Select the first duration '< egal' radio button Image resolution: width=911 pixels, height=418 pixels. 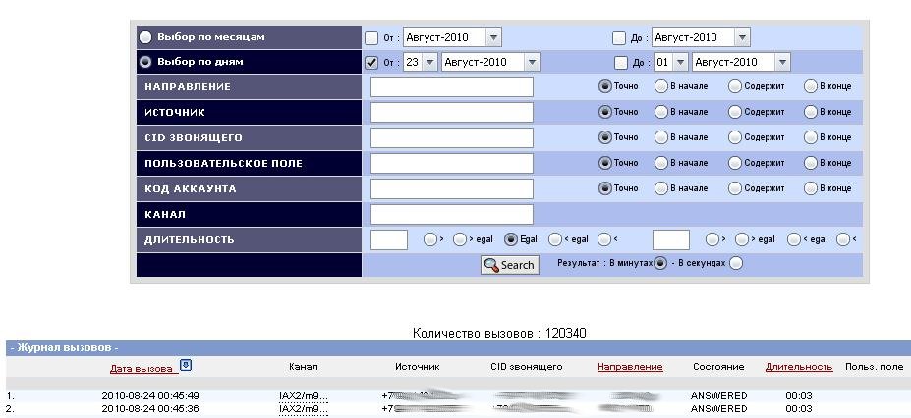coord(555,239)
